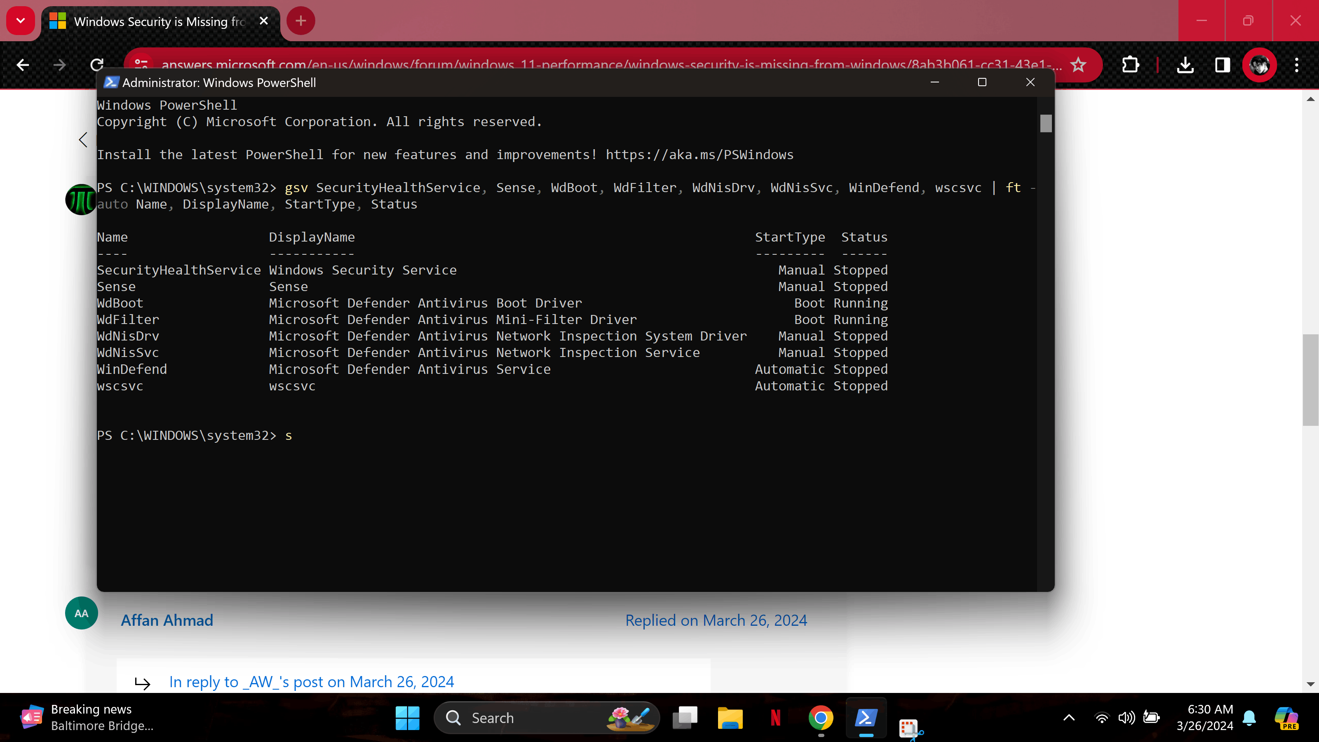Launch Netflix from the taskbar
This screenshot has width=1319, height=742.
point(775,718)
